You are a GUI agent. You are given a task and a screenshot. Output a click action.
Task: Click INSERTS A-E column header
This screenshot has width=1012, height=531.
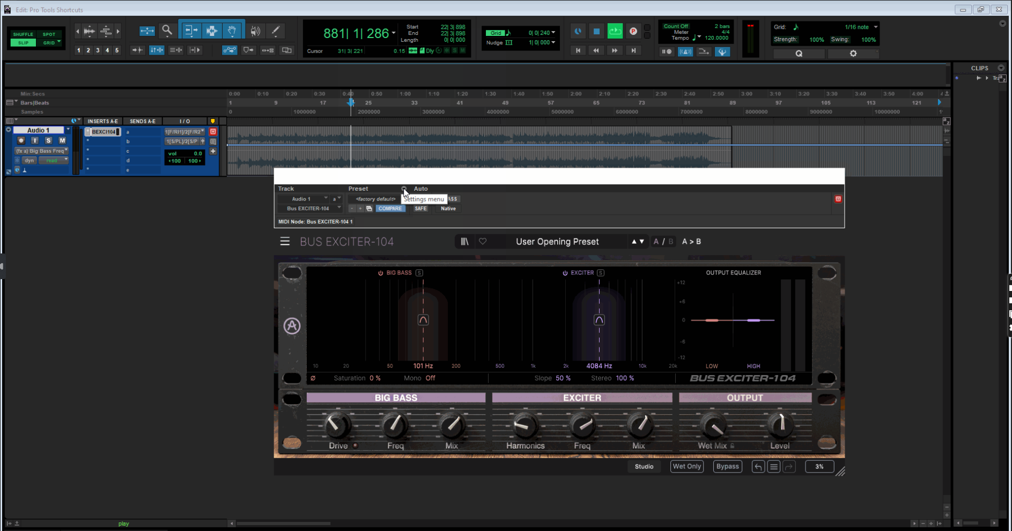click(102, 121)
